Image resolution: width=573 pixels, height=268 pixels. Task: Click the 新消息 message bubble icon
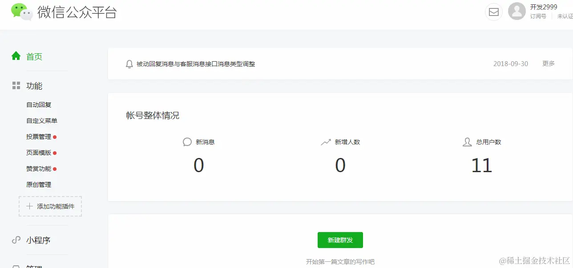tap(187, 142)
